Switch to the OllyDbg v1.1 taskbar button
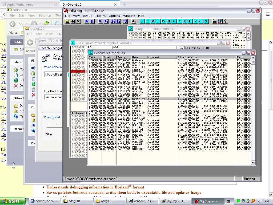The width and height of the screenshot is (273, 205). point(175,201)
